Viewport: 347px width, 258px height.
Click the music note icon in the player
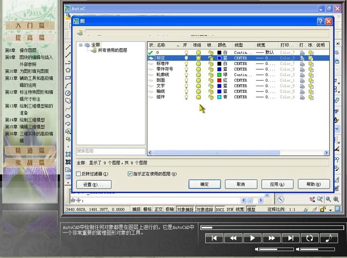pos(328,238)
